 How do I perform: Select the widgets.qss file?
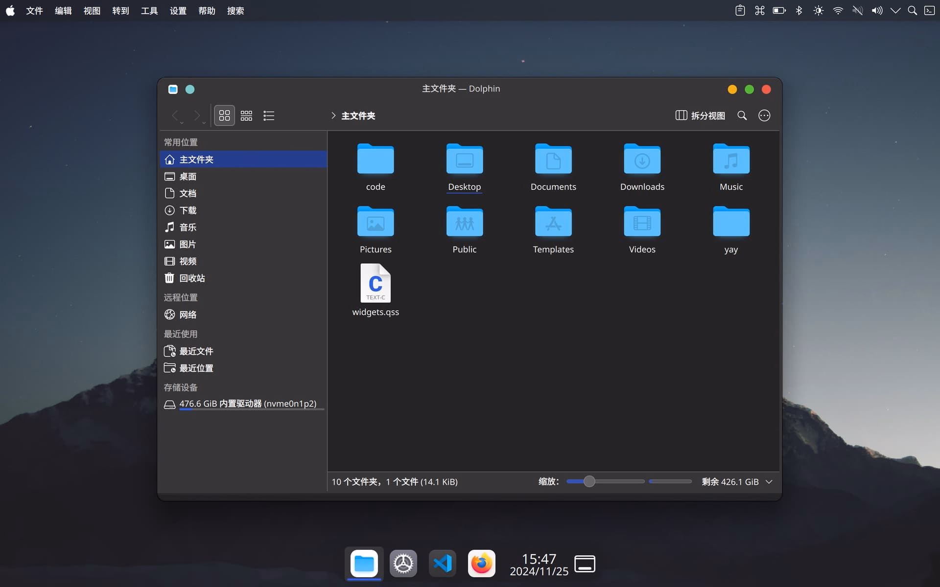[x=376, y=290]
